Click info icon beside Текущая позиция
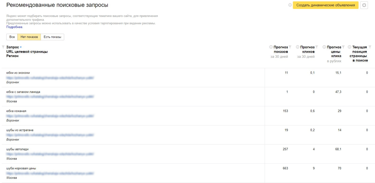The image size is (375, 183). pyautogui.click(x=350, y=47)
